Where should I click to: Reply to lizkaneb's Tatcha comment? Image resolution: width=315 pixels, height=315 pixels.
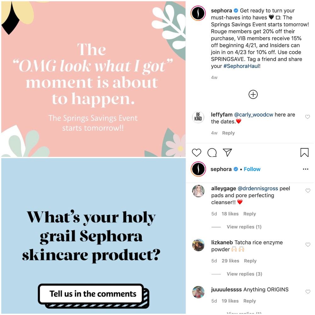[250, 261]
